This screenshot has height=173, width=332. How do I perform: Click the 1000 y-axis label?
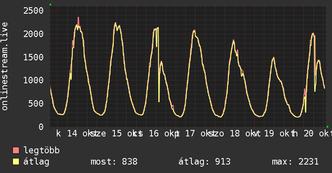tap(33, 80)
